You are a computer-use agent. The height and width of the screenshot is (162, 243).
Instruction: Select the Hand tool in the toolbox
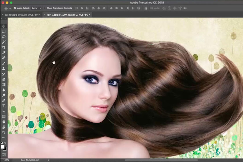4,122
